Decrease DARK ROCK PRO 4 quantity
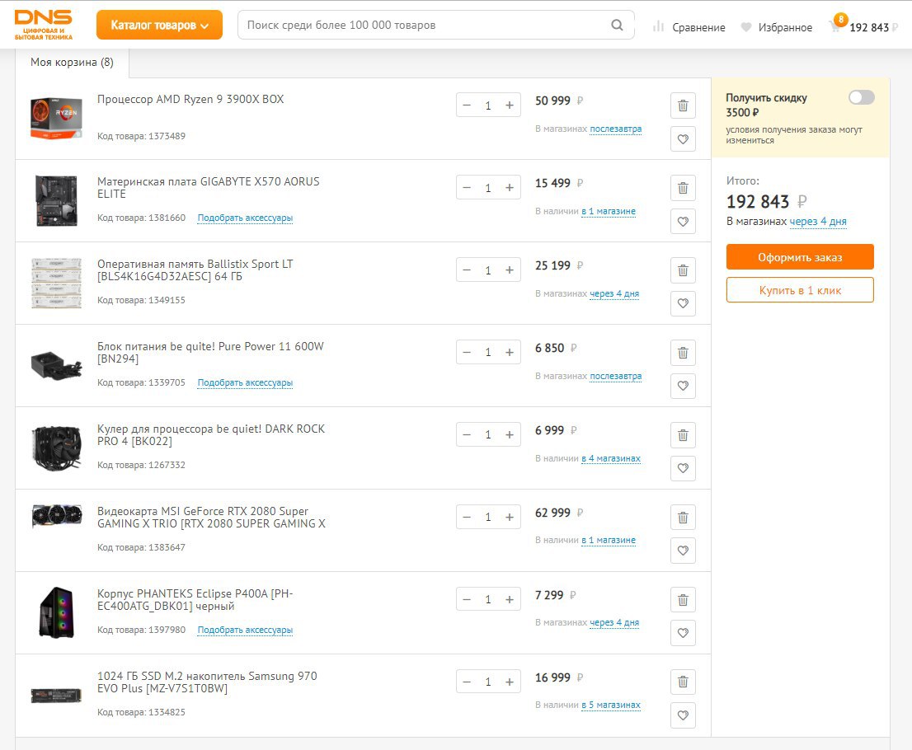The width and height of the screenshot is (912, 750). point(467,435)
